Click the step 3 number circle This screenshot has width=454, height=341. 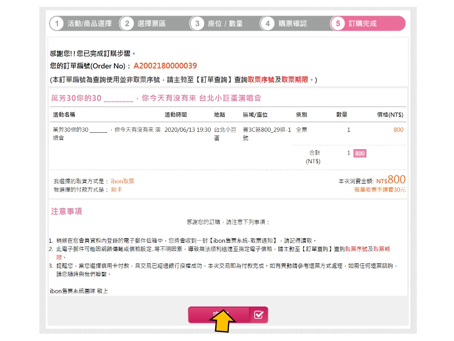(197, 24)
